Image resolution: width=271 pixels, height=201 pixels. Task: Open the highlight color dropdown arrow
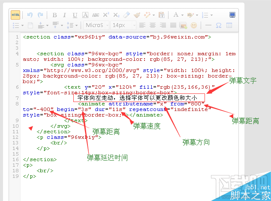click(197, 15)
